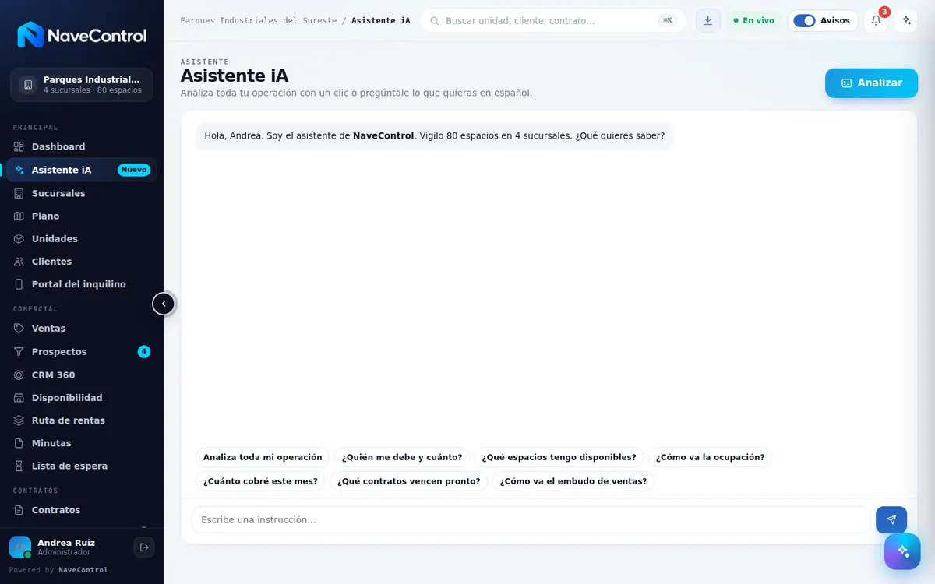Click the CRM 360 target icon
Image resolution: width=935 pixels, height=584 pixels.
click(x=19, y=375)
